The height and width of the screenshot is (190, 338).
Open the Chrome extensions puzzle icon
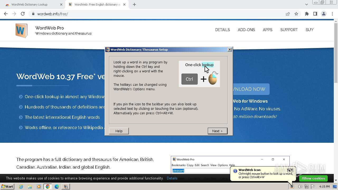point(307,14)
